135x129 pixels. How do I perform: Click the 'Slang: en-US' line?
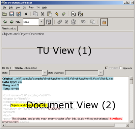[10, 85]
